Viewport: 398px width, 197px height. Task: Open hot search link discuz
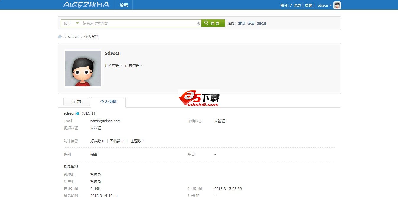point(262,23)
